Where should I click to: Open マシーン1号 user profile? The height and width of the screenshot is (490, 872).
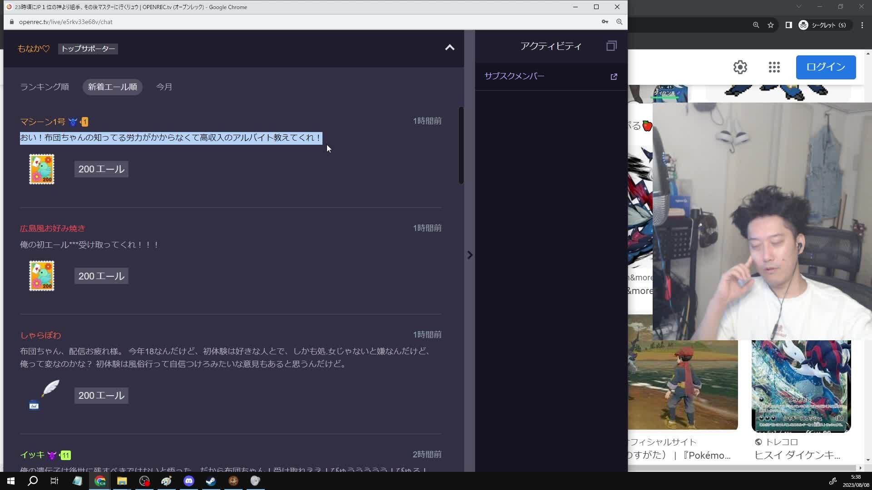(x=43, y=122)
